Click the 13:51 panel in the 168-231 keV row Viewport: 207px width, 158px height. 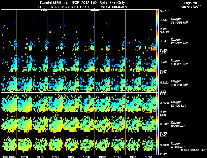(x=133, y=61)
